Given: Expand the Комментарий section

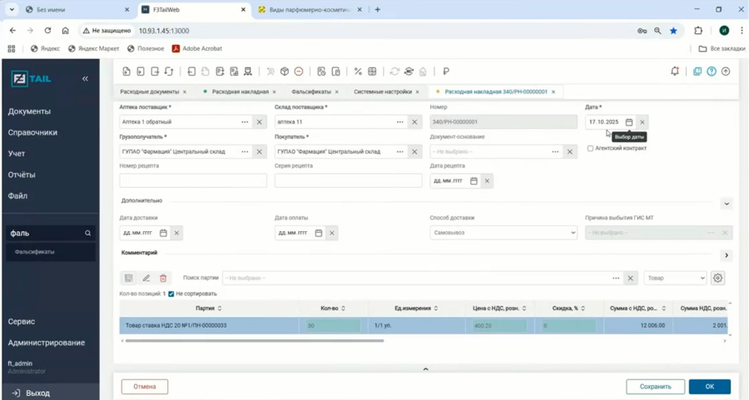Looking at the screenshot, I should tap(726, 255).
